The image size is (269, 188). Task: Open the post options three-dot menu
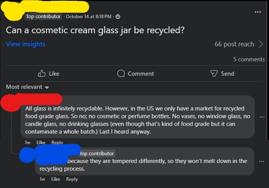coord(258,12)
